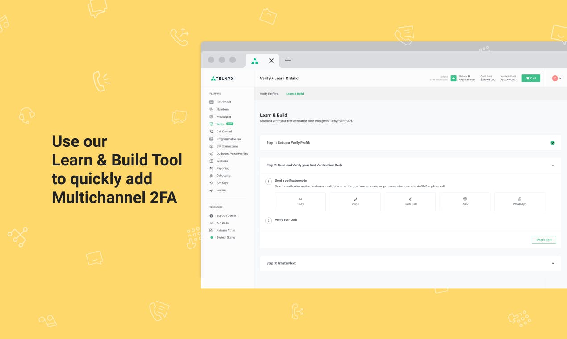Click the SIP Connections menu label

tap(227, 146)
